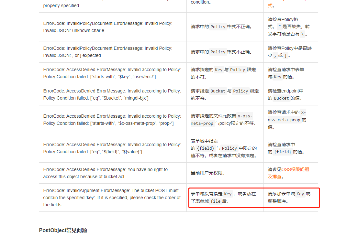Viewport: 346px width, 237px height.
Task: Click the InvalidArgument bucket POST error text
Action: 112,198
